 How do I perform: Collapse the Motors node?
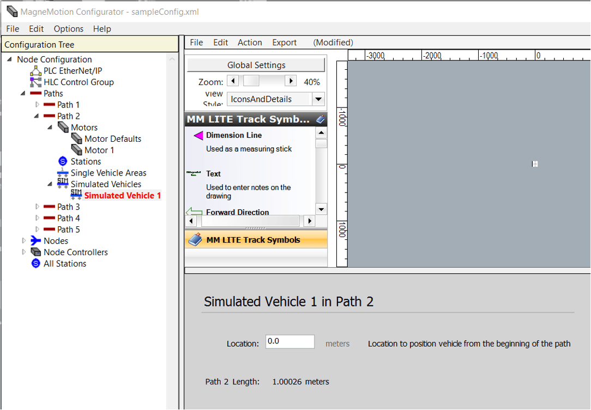pyautogui.click(x=50, y=128)
